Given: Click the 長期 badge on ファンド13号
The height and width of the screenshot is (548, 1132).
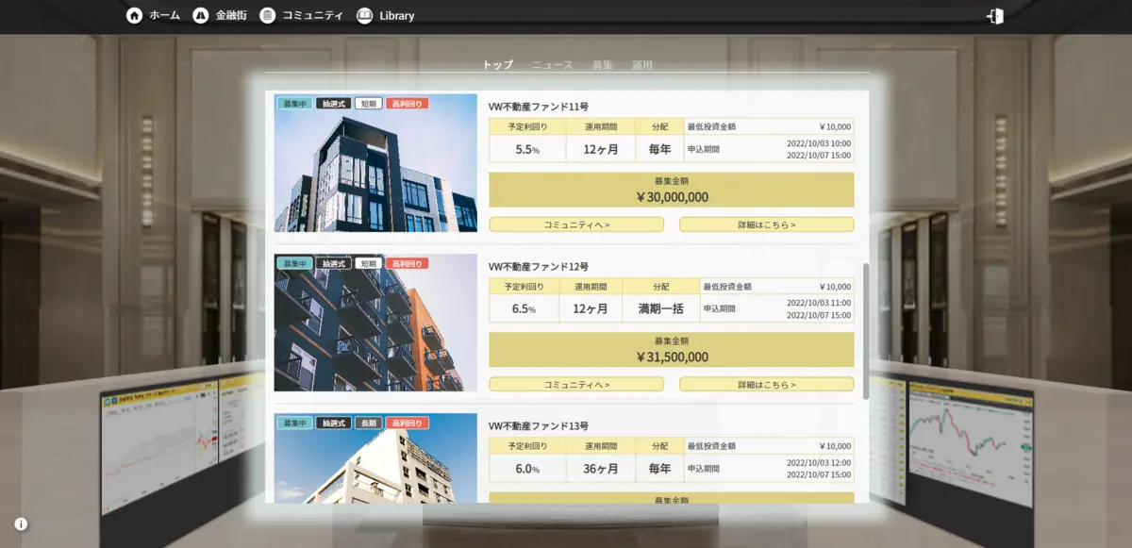Looking at the screenshot, I should (368, 423).
